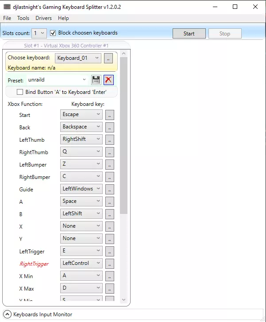
Task: Open Guide dropdown showing LeftWindows
Action: 81,189
